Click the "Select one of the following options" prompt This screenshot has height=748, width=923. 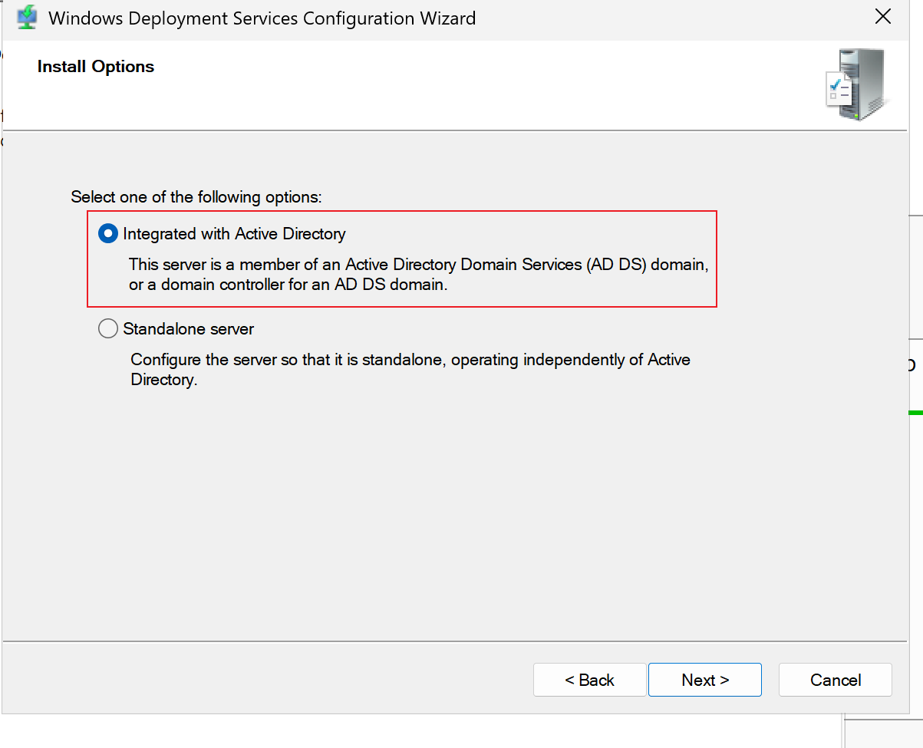point(196,197)
